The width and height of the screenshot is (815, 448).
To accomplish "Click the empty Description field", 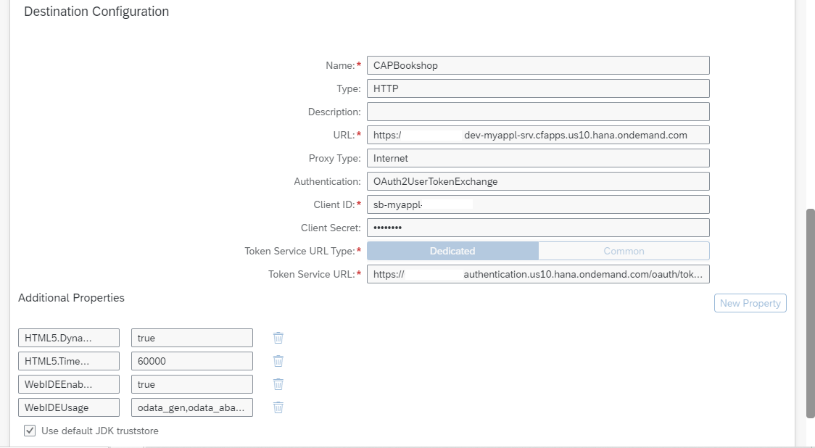I will coord(538,112).
